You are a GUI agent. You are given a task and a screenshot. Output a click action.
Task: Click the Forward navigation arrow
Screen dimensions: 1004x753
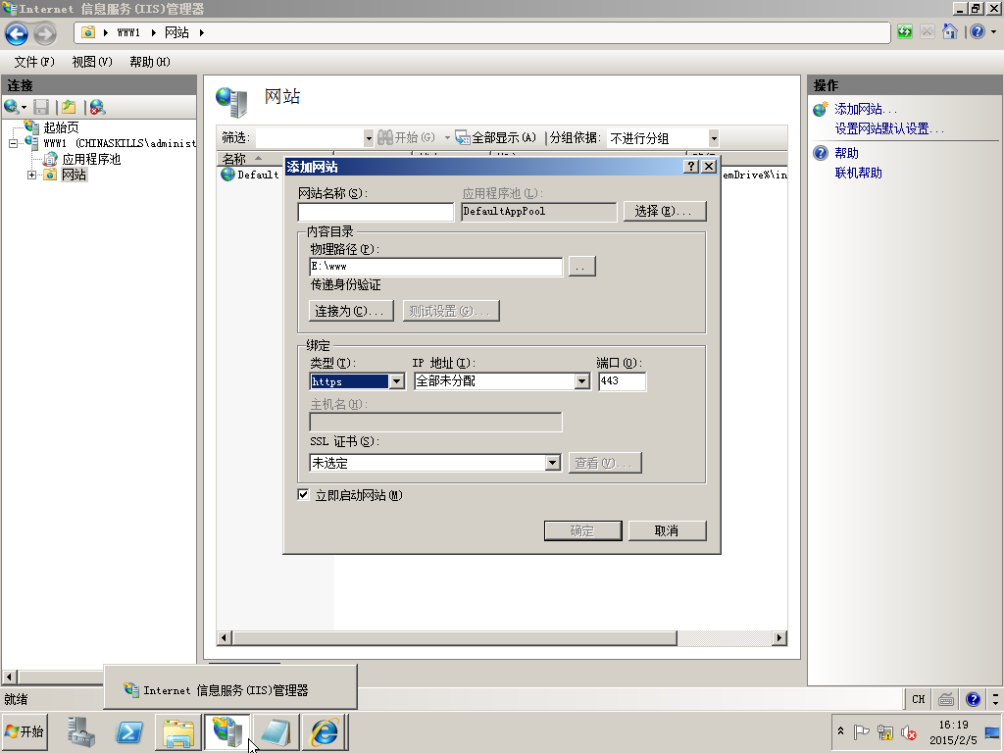[45, 33]
